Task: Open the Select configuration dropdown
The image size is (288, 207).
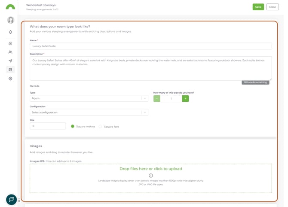Action: pos(89,113)
